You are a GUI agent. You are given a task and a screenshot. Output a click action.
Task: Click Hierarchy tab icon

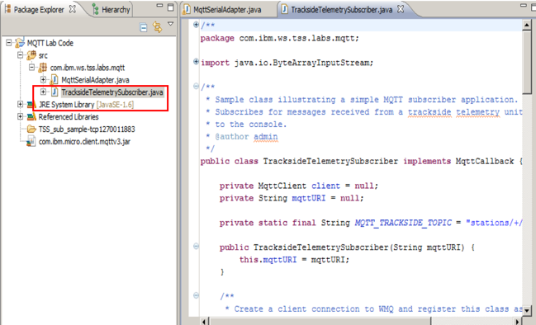(x=96, y=10)
